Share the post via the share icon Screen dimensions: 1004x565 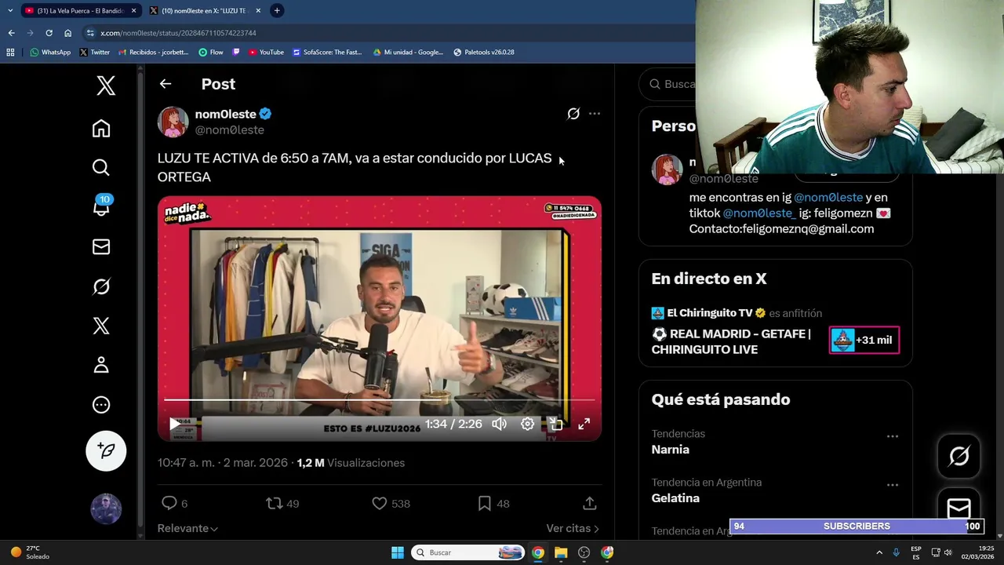pyautogui.click(x=590, y=503)
